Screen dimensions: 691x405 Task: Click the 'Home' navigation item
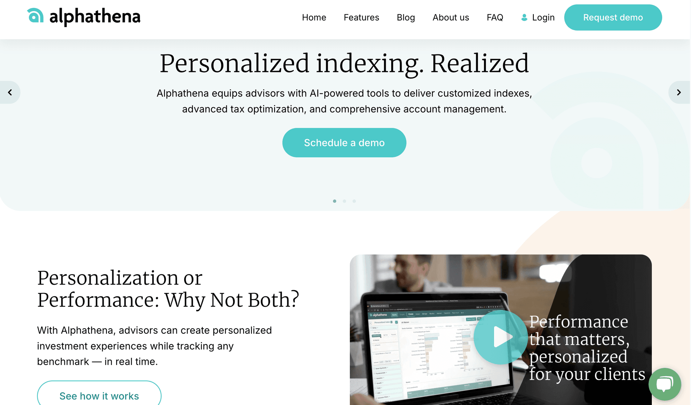pyautogui.click(x=314, y=17)
